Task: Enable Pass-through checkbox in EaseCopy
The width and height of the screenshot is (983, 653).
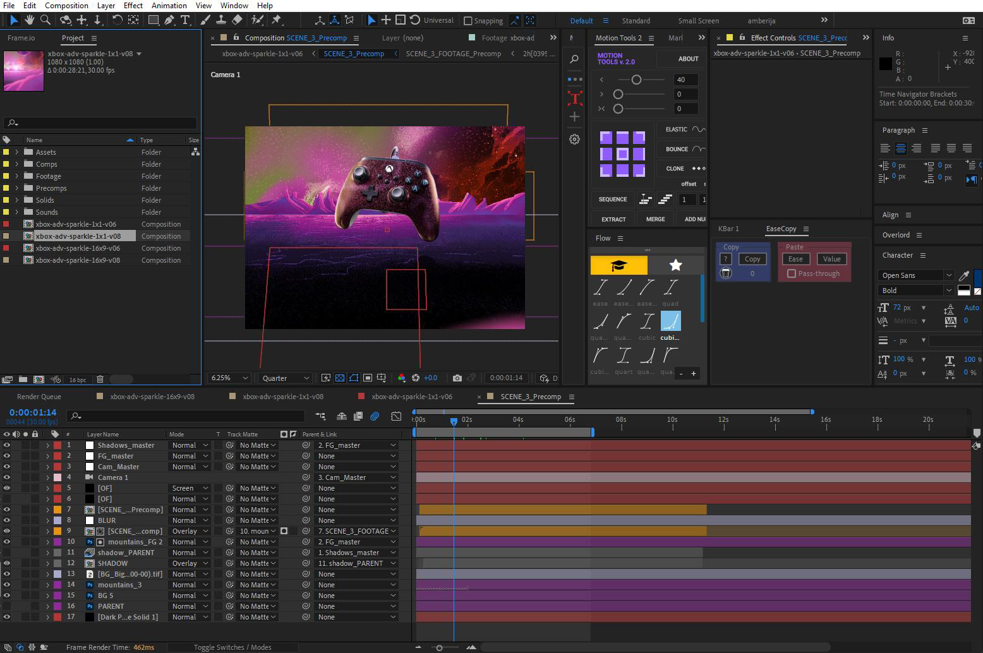Action: (792, 273)
